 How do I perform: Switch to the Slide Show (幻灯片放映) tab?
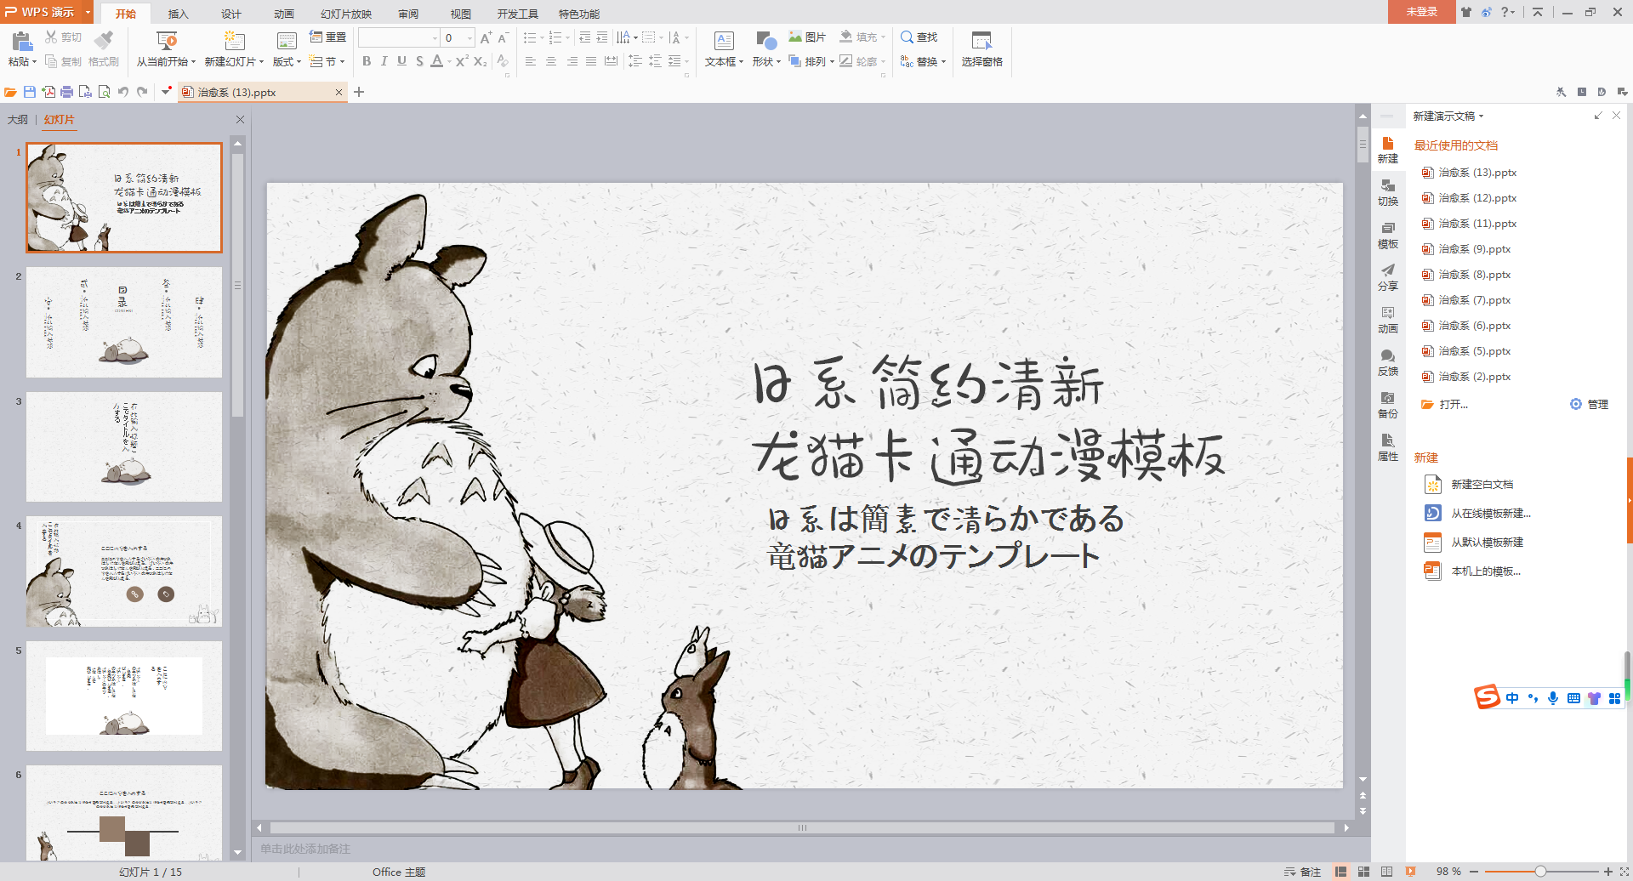(346, 14)
